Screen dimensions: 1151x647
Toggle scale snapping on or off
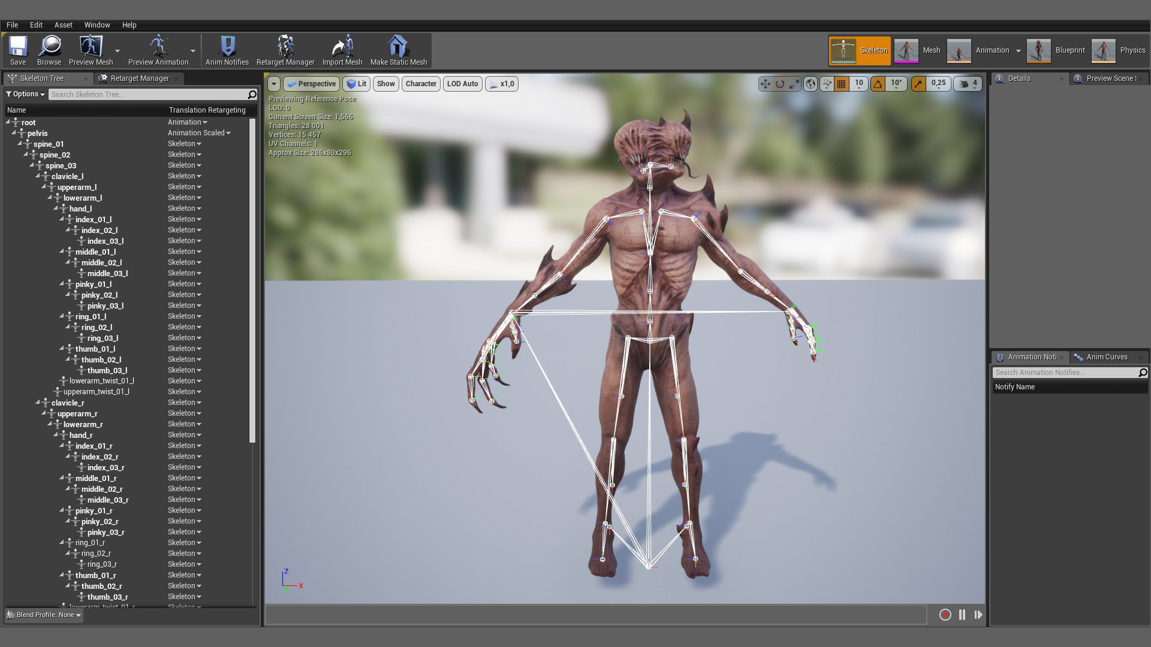pos(918,84)
